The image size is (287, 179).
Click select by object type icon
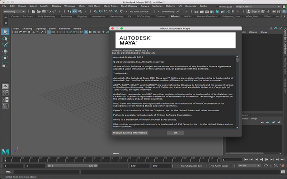click(75, 11)
